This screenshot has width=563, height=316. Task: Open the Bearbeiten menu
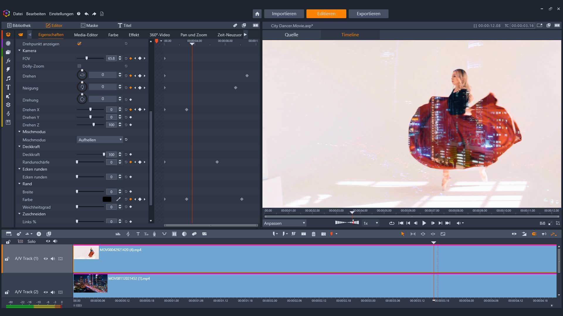pyautogui.click(x=36, y=14)
